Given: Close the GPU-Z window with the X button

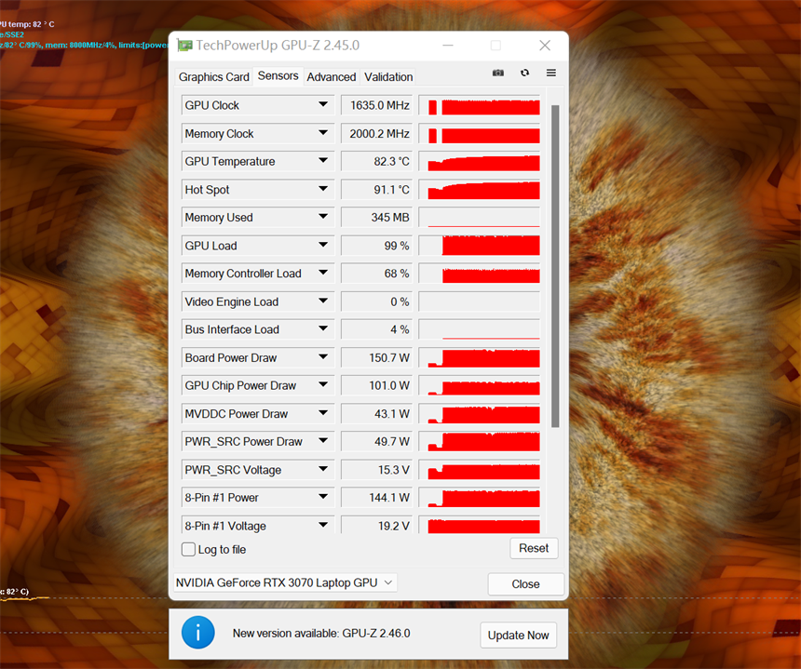Looking at the screenshot, I should click(545, 46).
